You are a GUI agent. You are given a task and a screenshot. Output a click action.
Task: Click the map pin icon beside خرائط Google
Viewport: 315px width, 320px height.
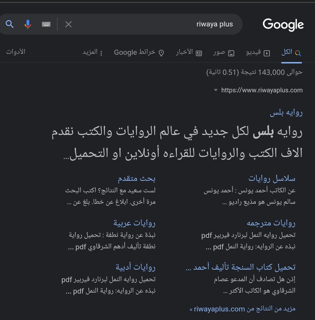(162, 52)
